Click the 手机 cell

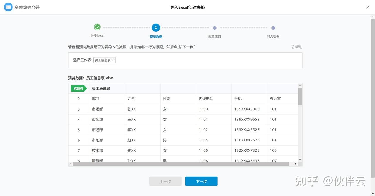click(x=249, y=99)
